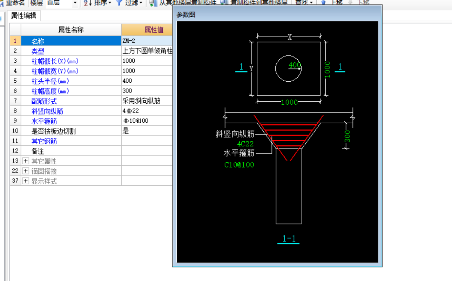The image size is (452, 281).
Task: Click the 水平箍筋 label in diagram
Action: pos(239,153)
